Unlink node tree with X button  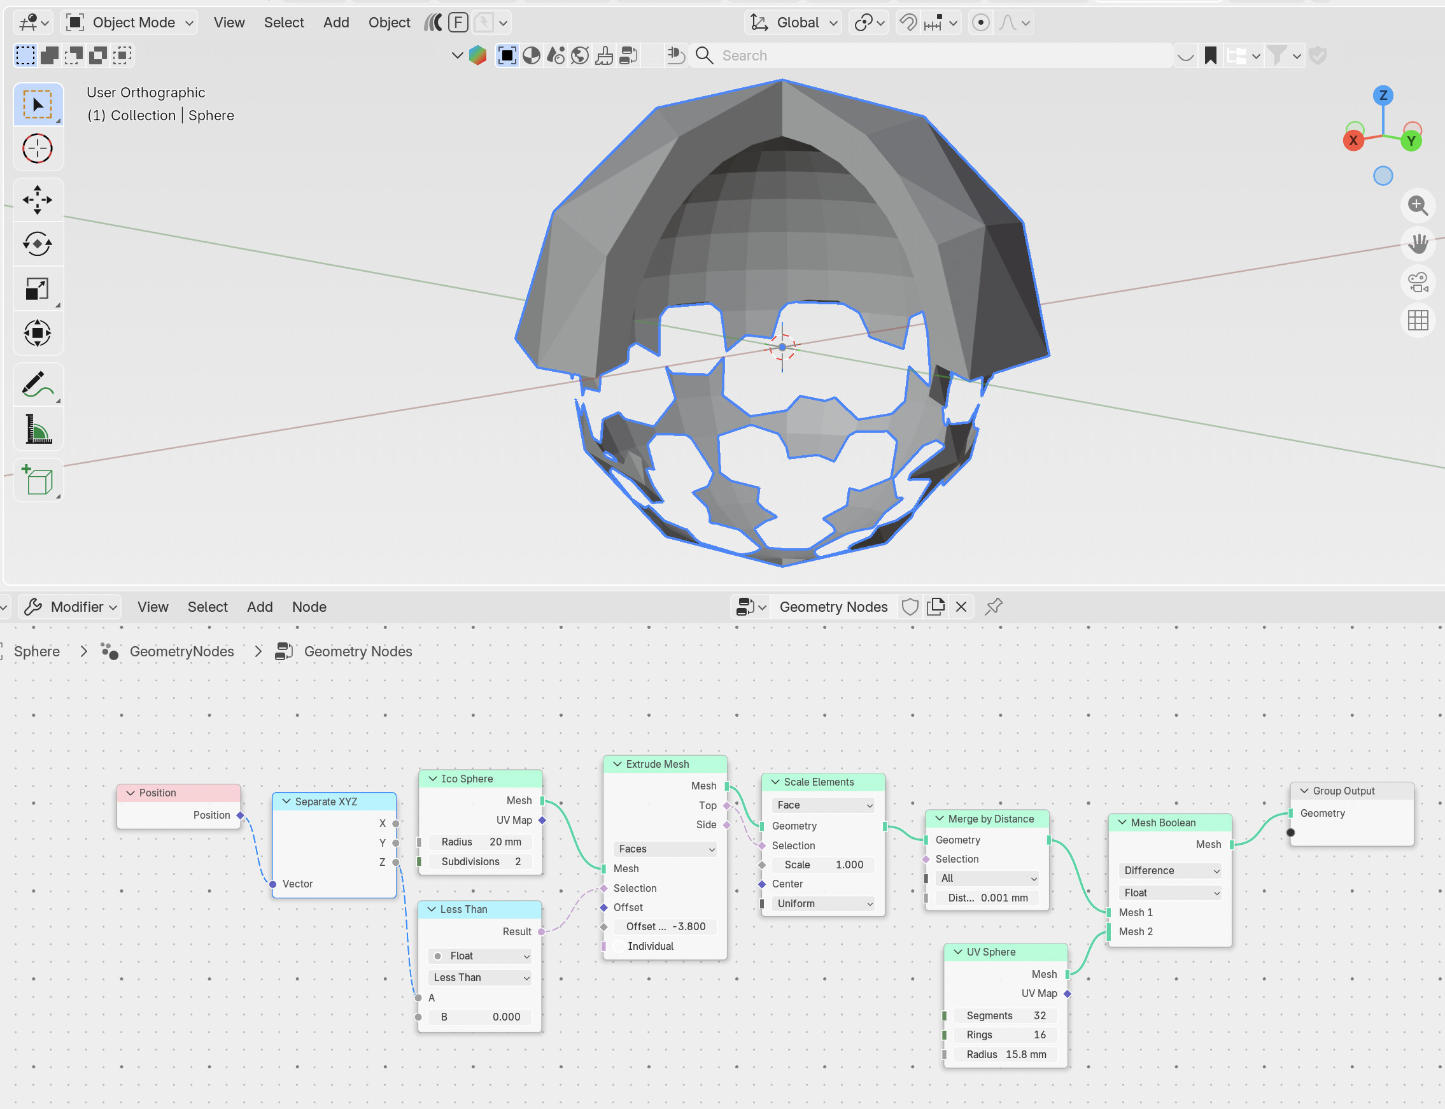tap(961, 607)
